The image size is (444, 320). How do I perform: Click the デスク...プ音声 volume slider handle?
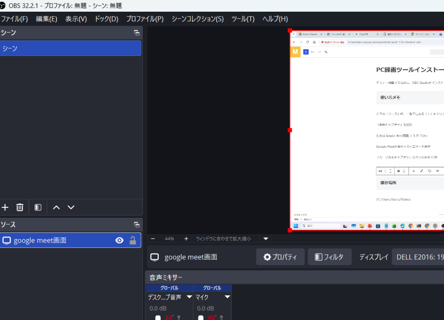coord(158,318)
